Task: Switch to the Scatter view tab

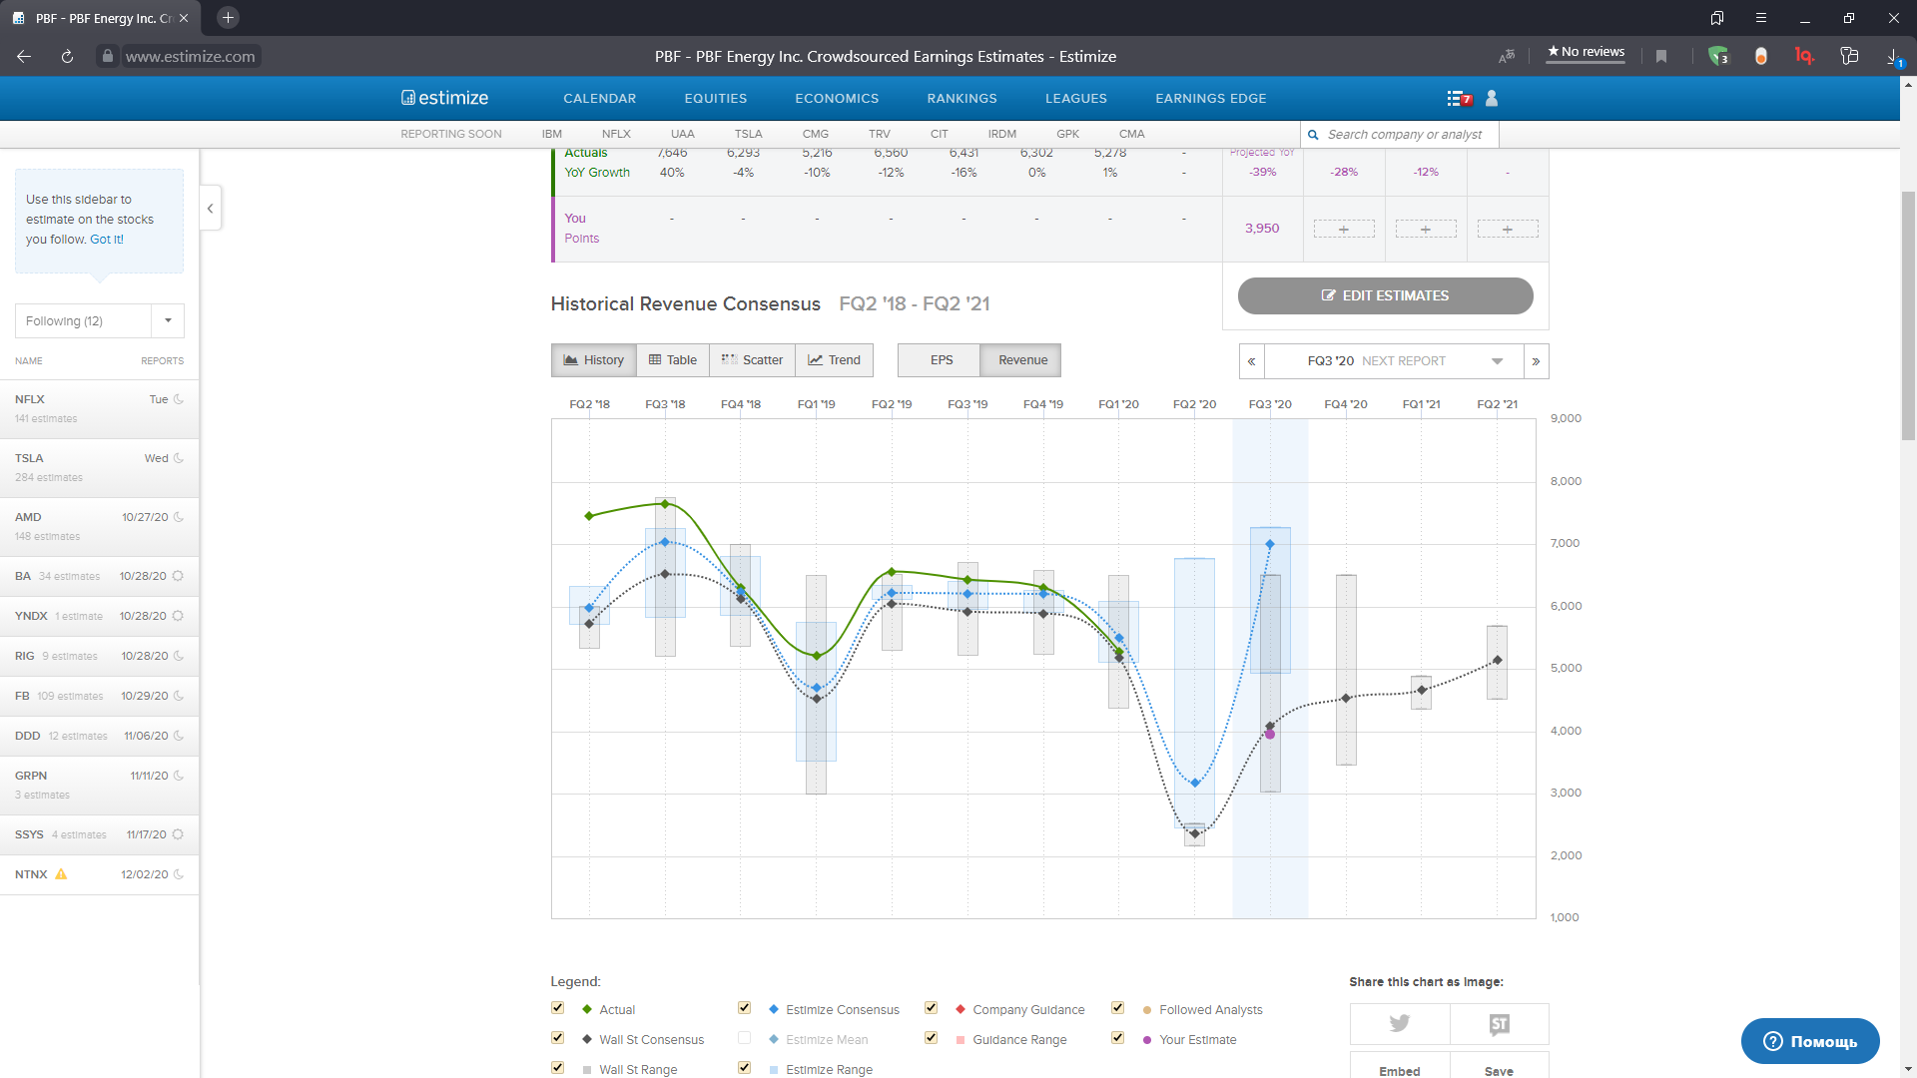Action: coord(752,360)
